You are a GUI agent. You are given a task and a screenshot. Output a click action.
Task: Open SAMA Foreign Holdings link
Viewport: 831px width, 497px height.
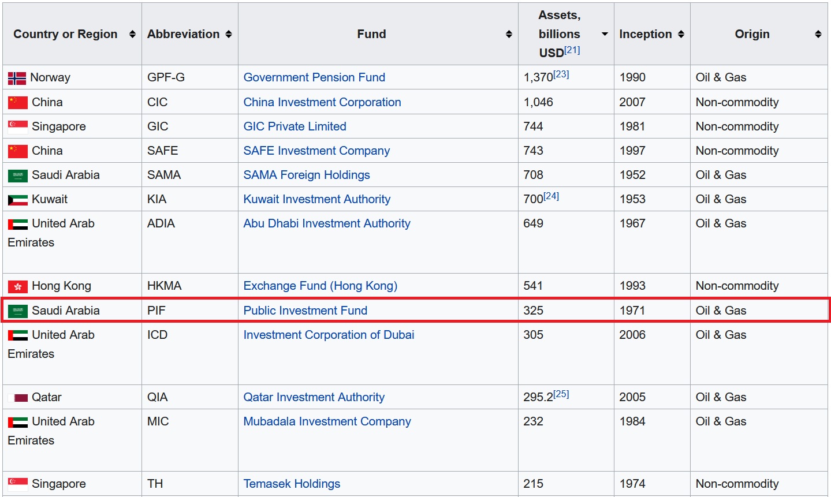tap(307, 175)
